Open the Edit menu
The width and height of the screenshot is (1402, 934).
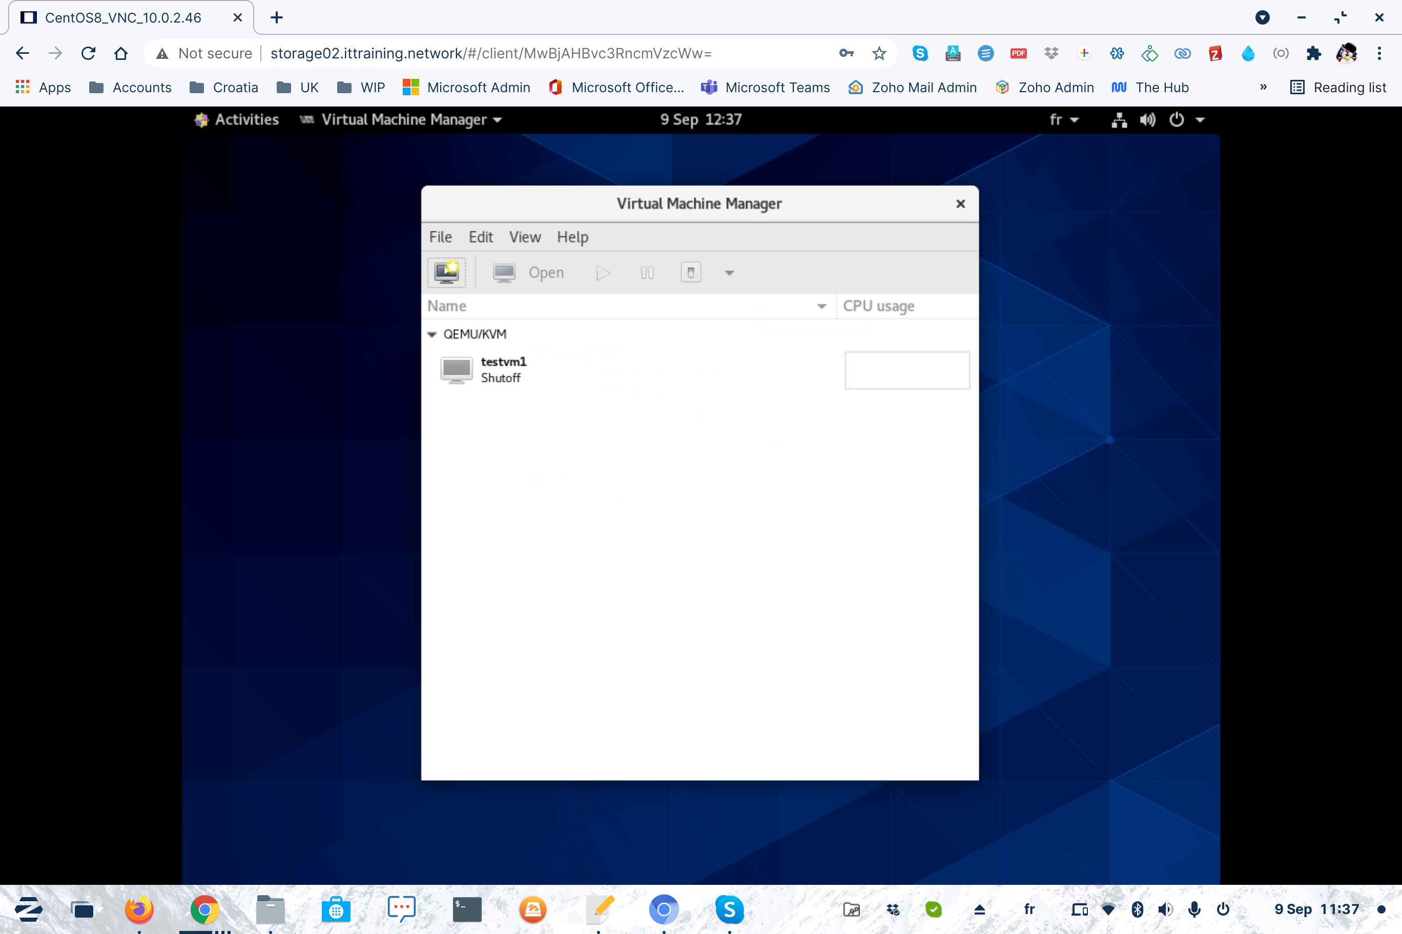point(481,237)
